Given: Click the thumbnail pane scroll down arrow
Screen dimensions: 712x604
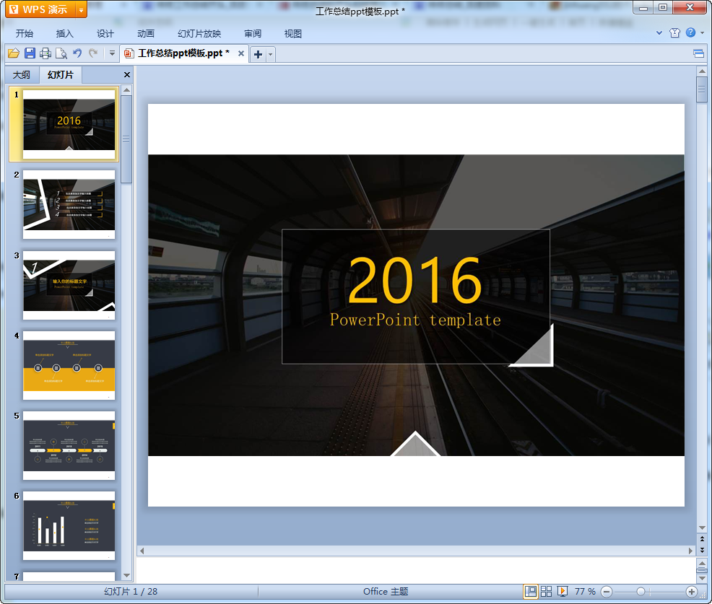Looking at the screenshot, I should pyautogui.click(x=126, y=575).
